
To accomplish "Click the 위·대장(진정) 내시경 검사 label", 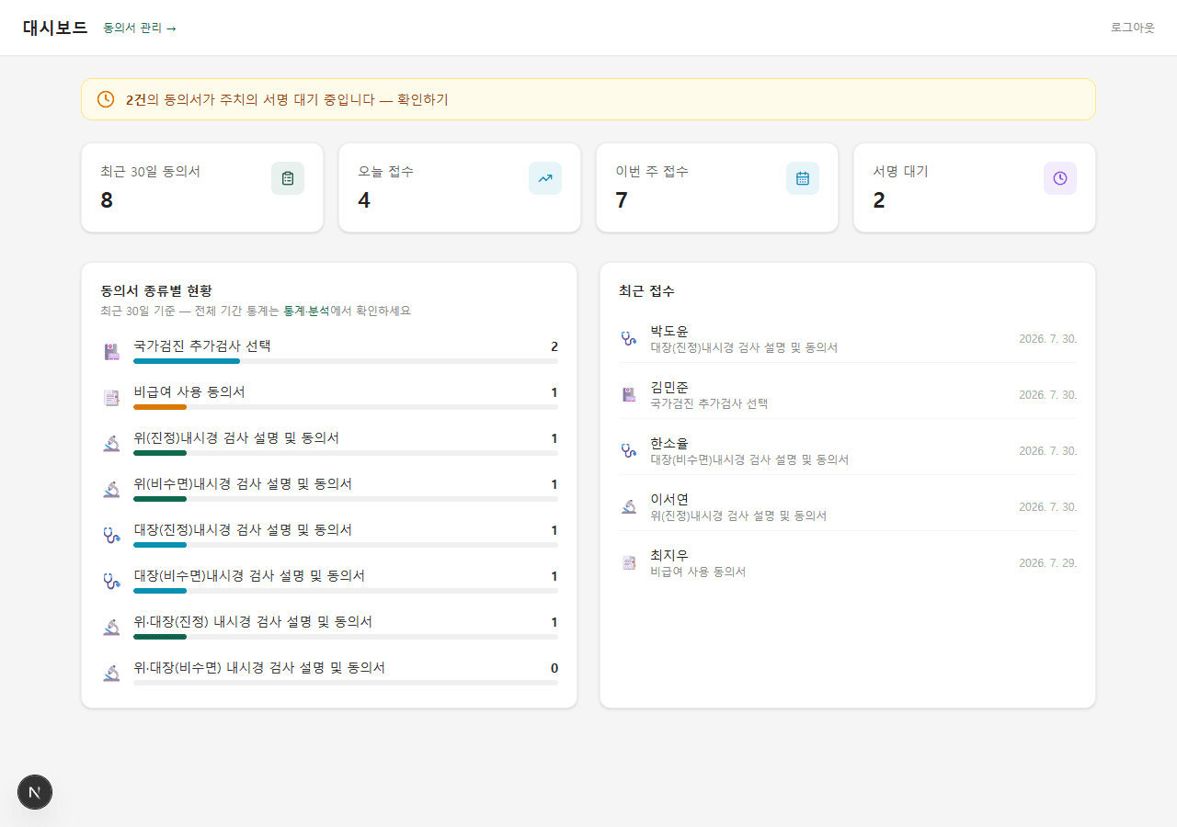I will click(253, 621).
